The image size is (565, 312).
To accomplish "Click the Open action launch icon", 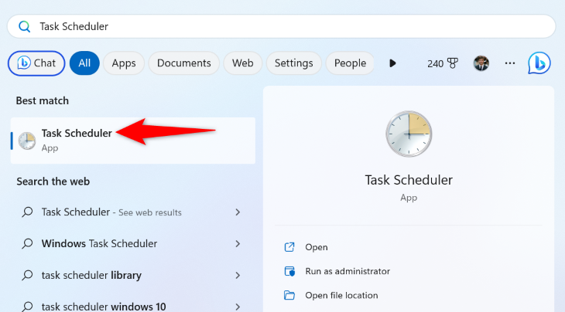I will pyautogui.click(x=289, y=247).
